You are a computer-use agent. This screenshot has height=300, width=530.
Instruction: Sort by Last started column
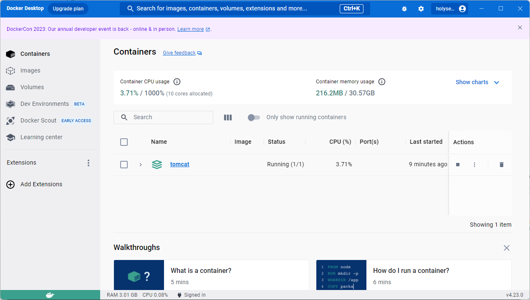(x=426, y=142)
